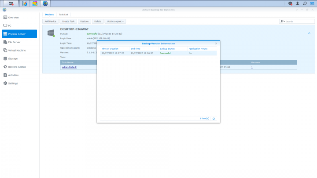Click the Delete button
Screen dimensions: 317x178
(98, 21)
